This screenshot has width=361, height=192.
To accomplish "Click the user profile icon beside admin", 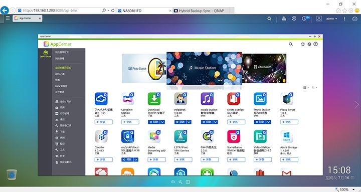I will pyautogui.click(x=319, y=19).
